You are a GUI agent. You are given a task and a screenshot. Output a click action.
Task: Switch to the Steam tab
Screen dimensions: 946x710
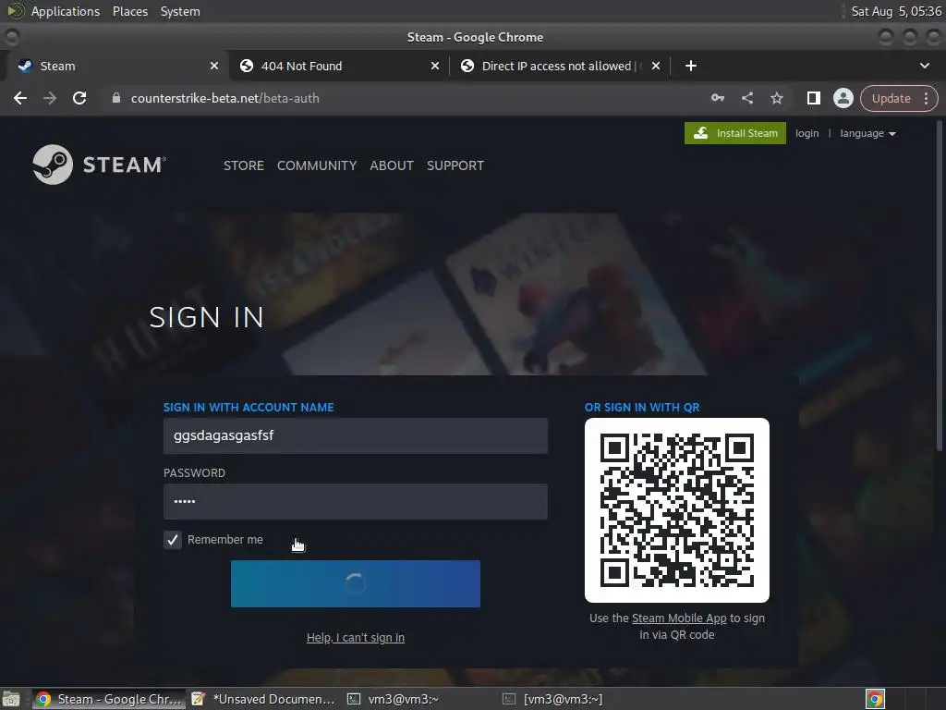(x=115, y=66)
